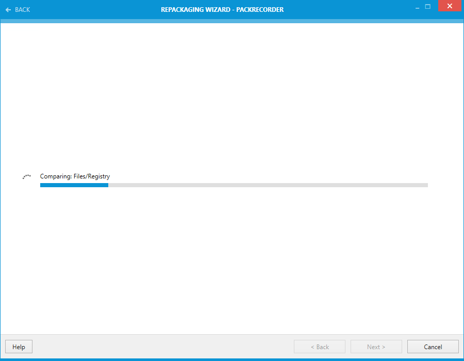Click the Files/Registry comparison progress bar
Image resolution: width=464 pixels, height=361 pixels.
234,185
